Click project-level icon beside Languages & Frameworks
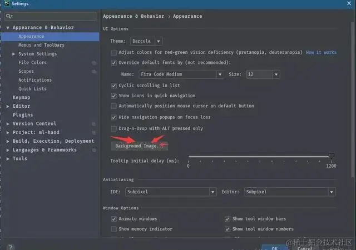 coord(94,150)
